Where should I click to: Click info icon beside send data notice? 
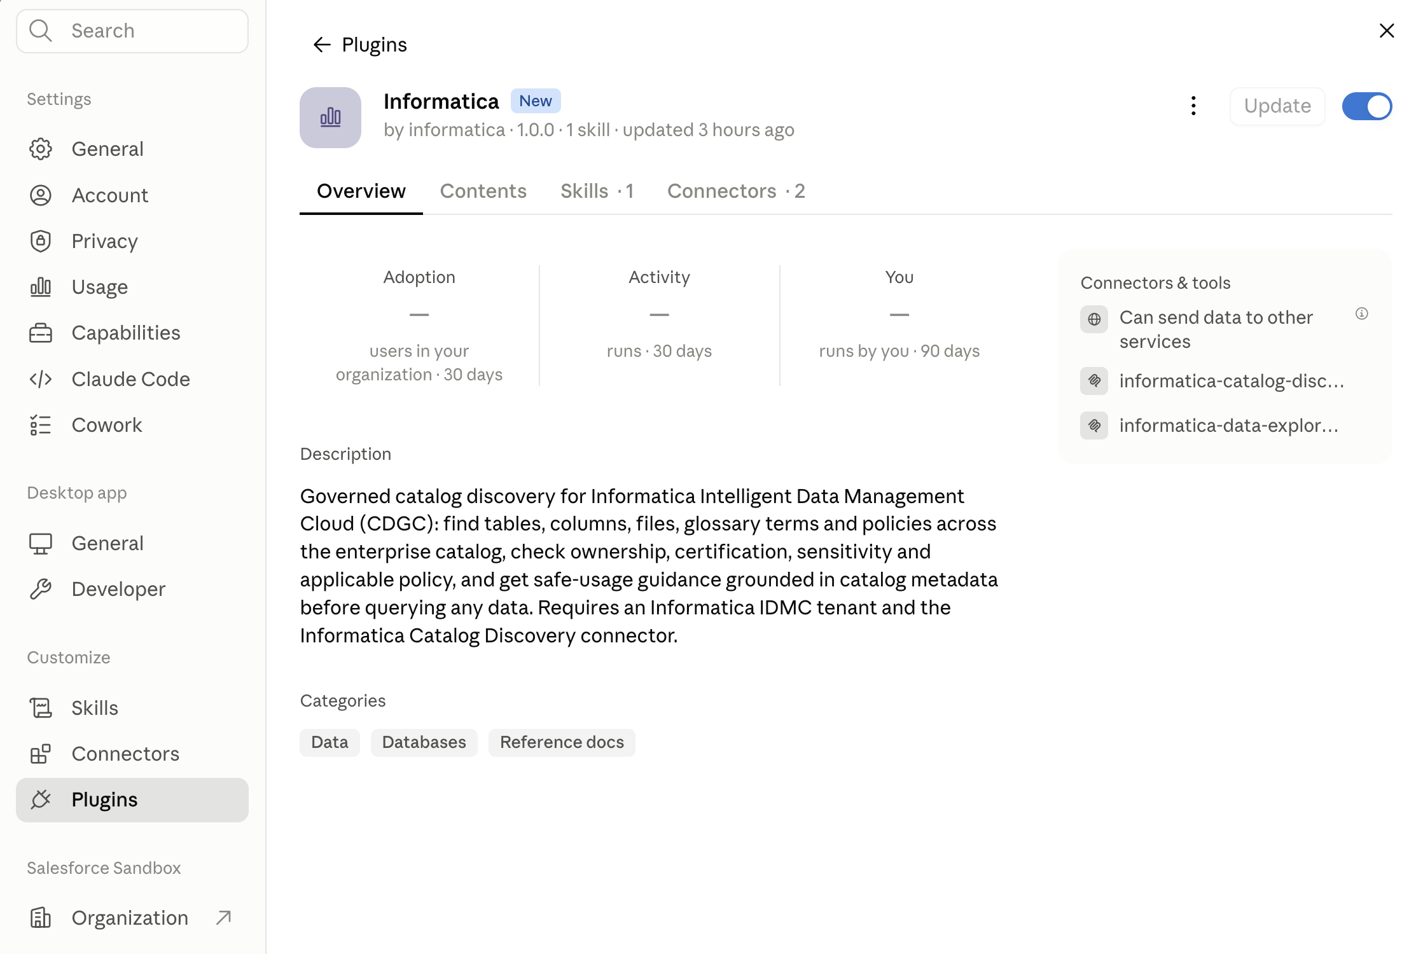click(x=1362, y=314)
